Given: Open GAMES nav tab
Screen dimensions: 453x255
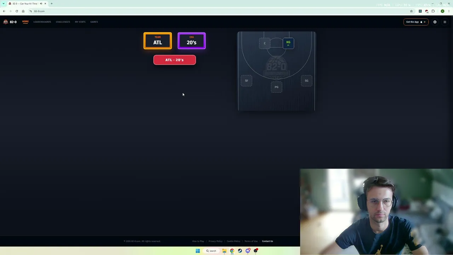Looking at the screenshot, I should (94, 22).
